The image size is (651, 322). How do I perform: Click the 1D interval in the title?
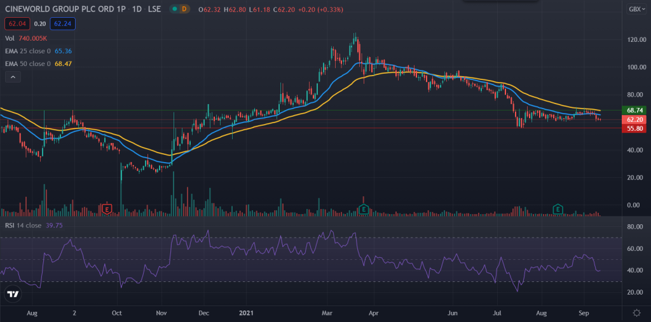pos(138,9)
